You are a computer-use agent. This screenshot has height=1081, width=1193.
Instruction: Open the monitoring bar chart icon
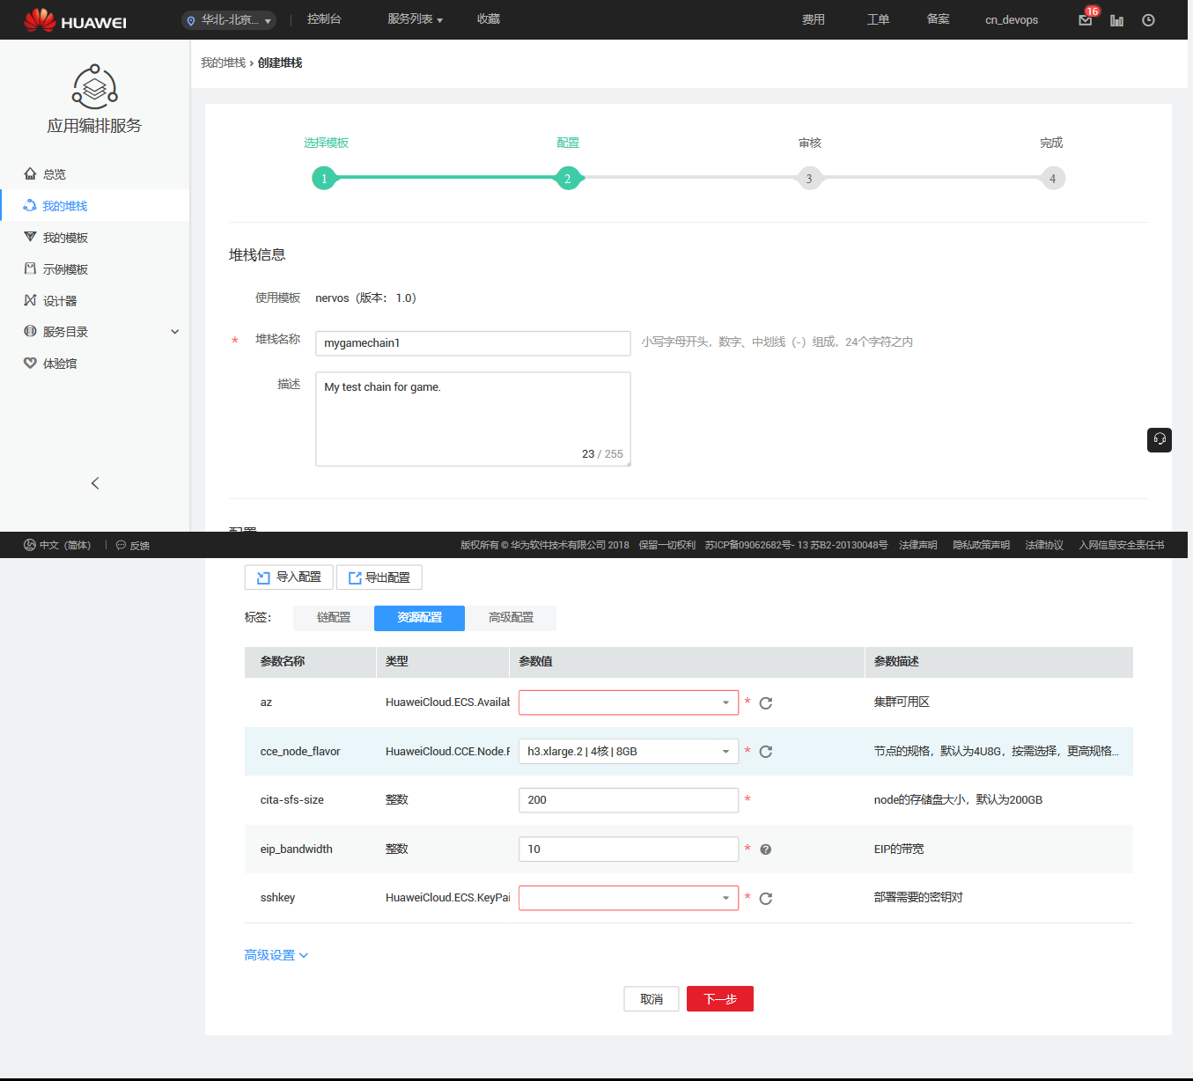(x=1116, y=20)
